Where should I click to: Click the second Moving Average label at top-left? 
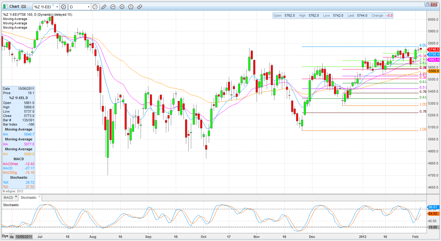15,23
